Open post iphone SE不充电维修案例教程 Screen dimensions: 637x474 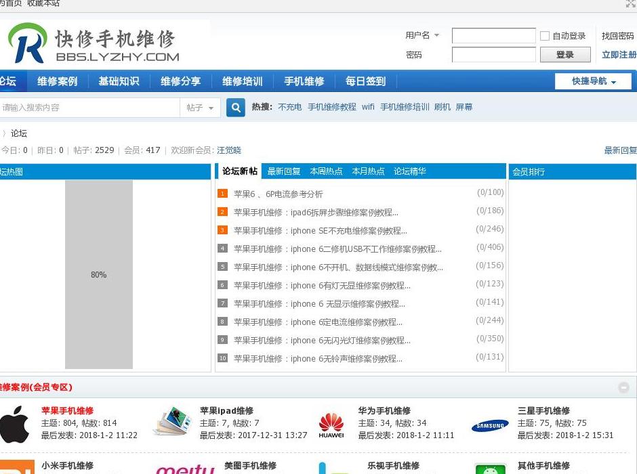[321, 230]
